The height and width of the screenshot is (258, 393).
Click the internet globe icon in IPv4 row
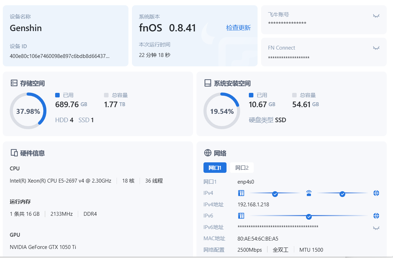pos(376,193)
